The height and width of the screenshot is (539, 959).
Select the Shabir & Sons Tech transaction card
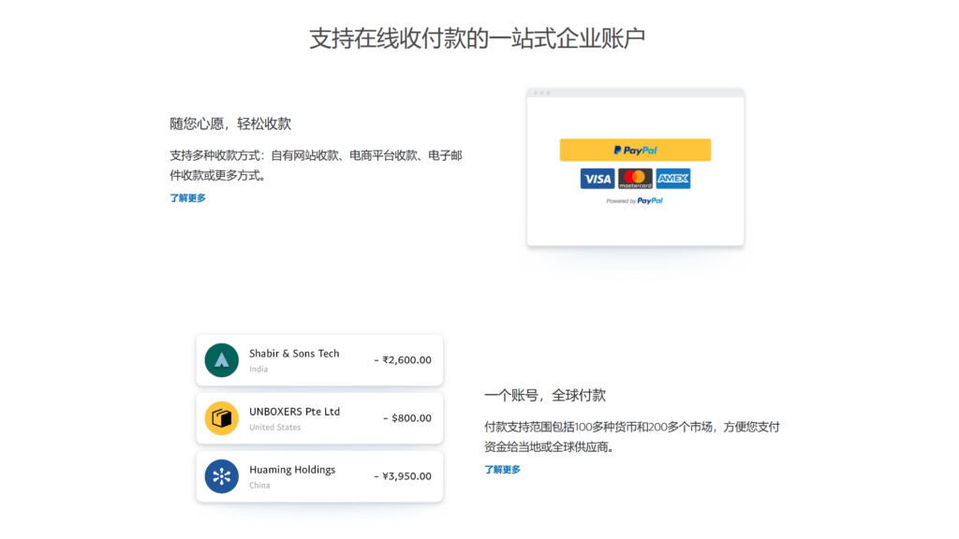tap(318, 359)
